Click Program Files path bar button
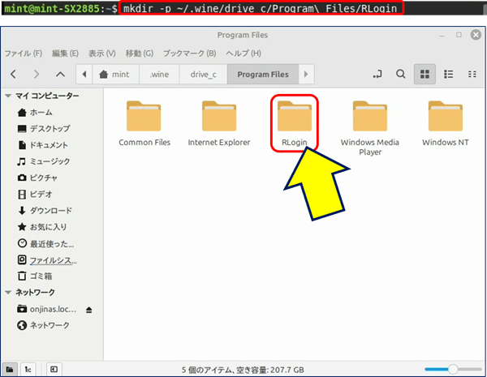This screenshot has width=487, height=377. pos(263,74)
